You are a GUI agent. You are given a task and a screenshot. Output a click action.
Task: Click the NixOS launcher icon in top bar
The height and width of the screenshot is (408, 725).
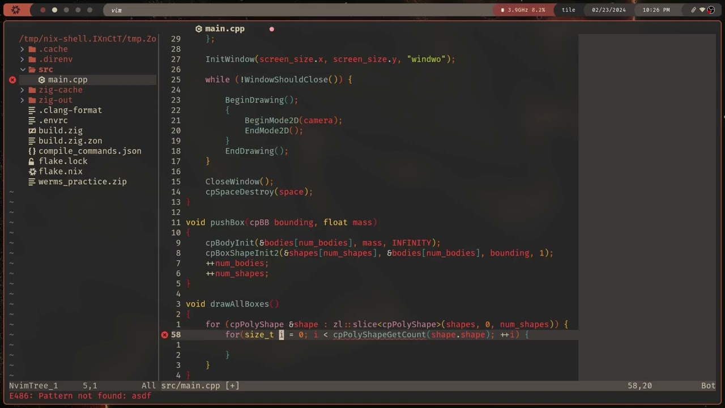click(x=16, y=10)
